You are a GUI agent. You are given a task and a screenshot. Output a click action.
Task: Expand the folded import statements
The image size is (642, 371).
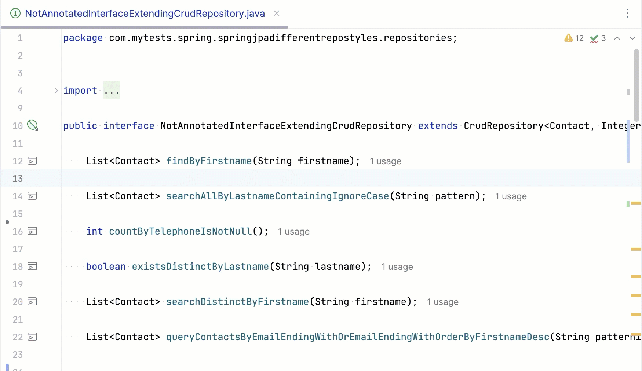click(111, 91)
